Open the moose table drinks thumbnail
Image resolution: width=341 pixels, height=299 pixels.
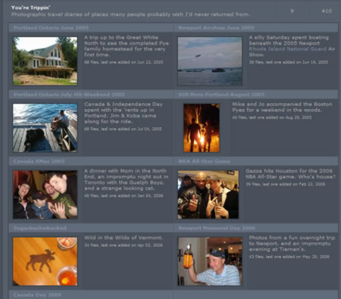click(45, 261)
